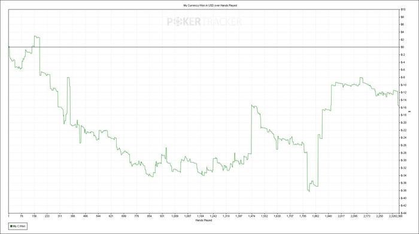Click the '1,009' x-axis tick label
The image size is (419, 234).
[175, 216]
